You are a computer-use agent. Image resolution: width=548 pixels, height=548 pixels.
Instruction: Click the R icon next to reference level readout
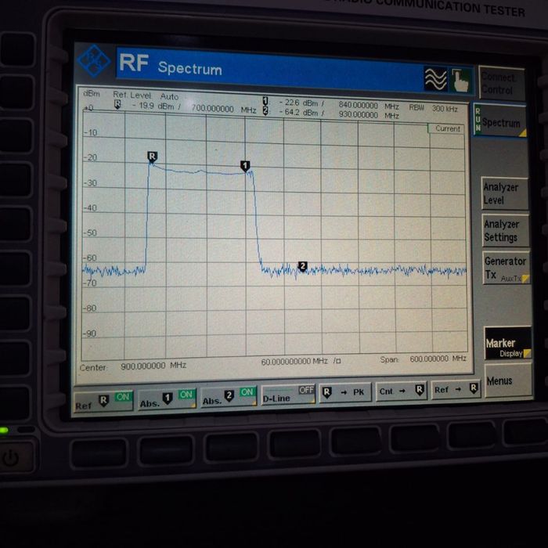[x=117, y=104]
